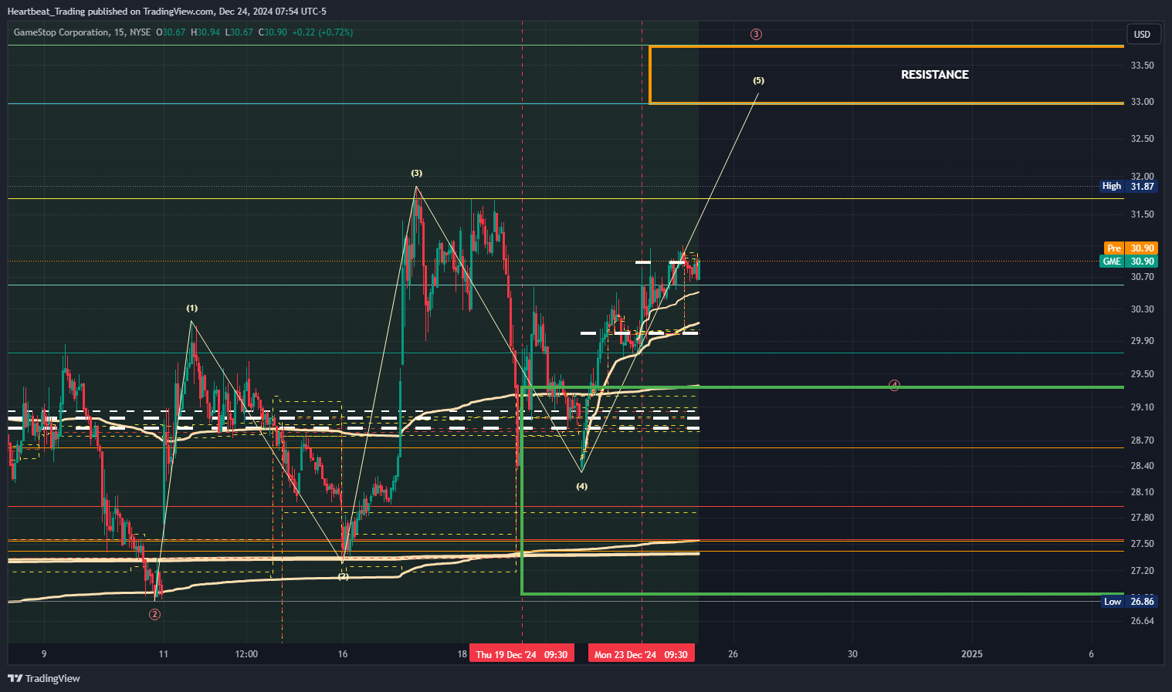Click the High 31.87 price label
The image size is (1172, 692).
coord(1129,186)
